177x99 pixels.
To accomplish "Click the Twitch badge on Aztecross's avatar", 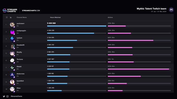I will coord(14,77).
